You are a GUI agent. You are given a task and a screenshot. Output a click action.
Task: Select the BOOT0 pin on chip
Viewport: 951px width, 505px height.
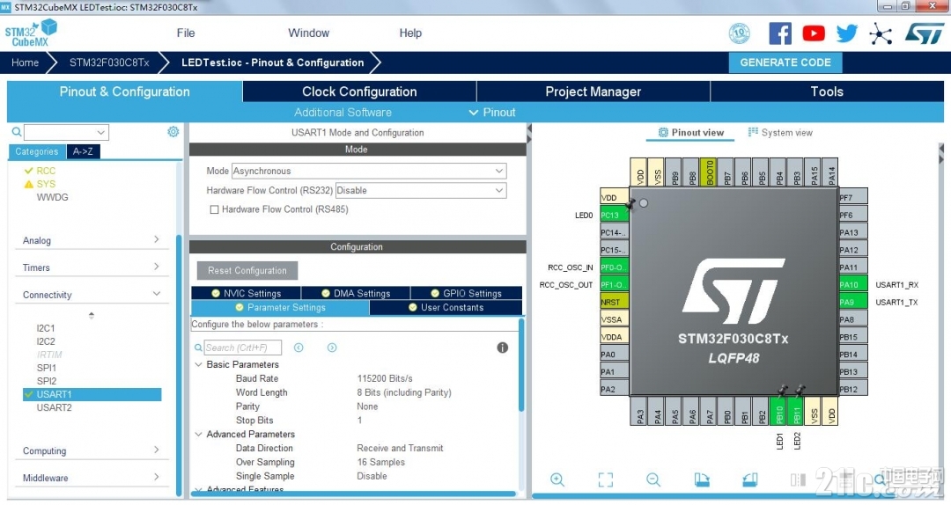[x=708, y=172]
